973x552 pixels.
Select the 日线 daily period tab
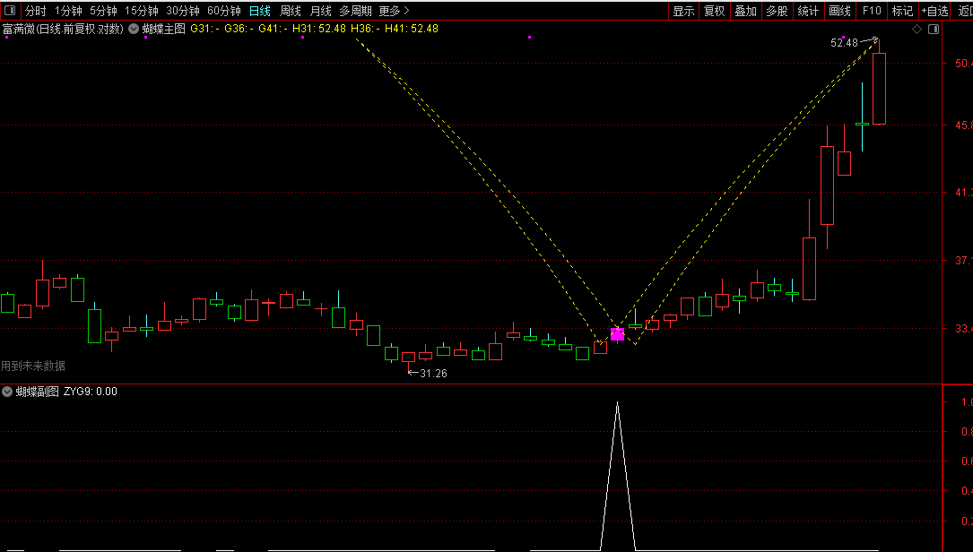[x=260, y=11]
